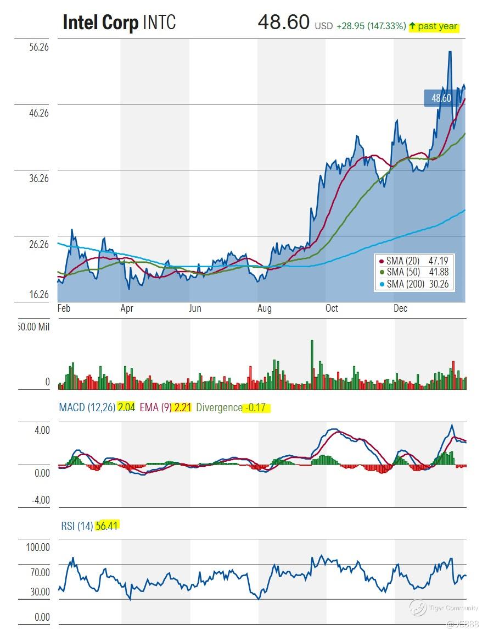Click the SMA (20) red legend dot
This screenshot has height=635, width=488.
pos(382,261)
